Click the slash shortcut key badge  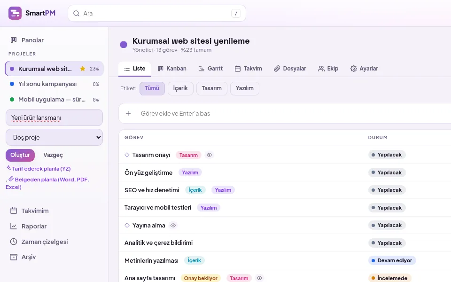pyautogui.click(x=236, y=13)
